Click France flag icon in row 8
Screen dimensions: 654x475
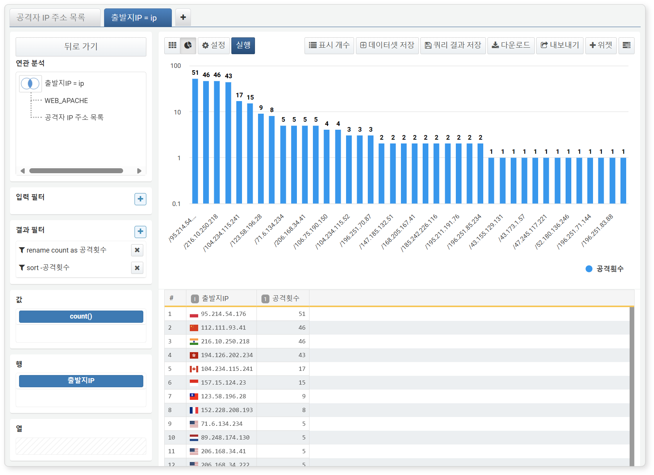pyautogui.click(x=194, y=410)
